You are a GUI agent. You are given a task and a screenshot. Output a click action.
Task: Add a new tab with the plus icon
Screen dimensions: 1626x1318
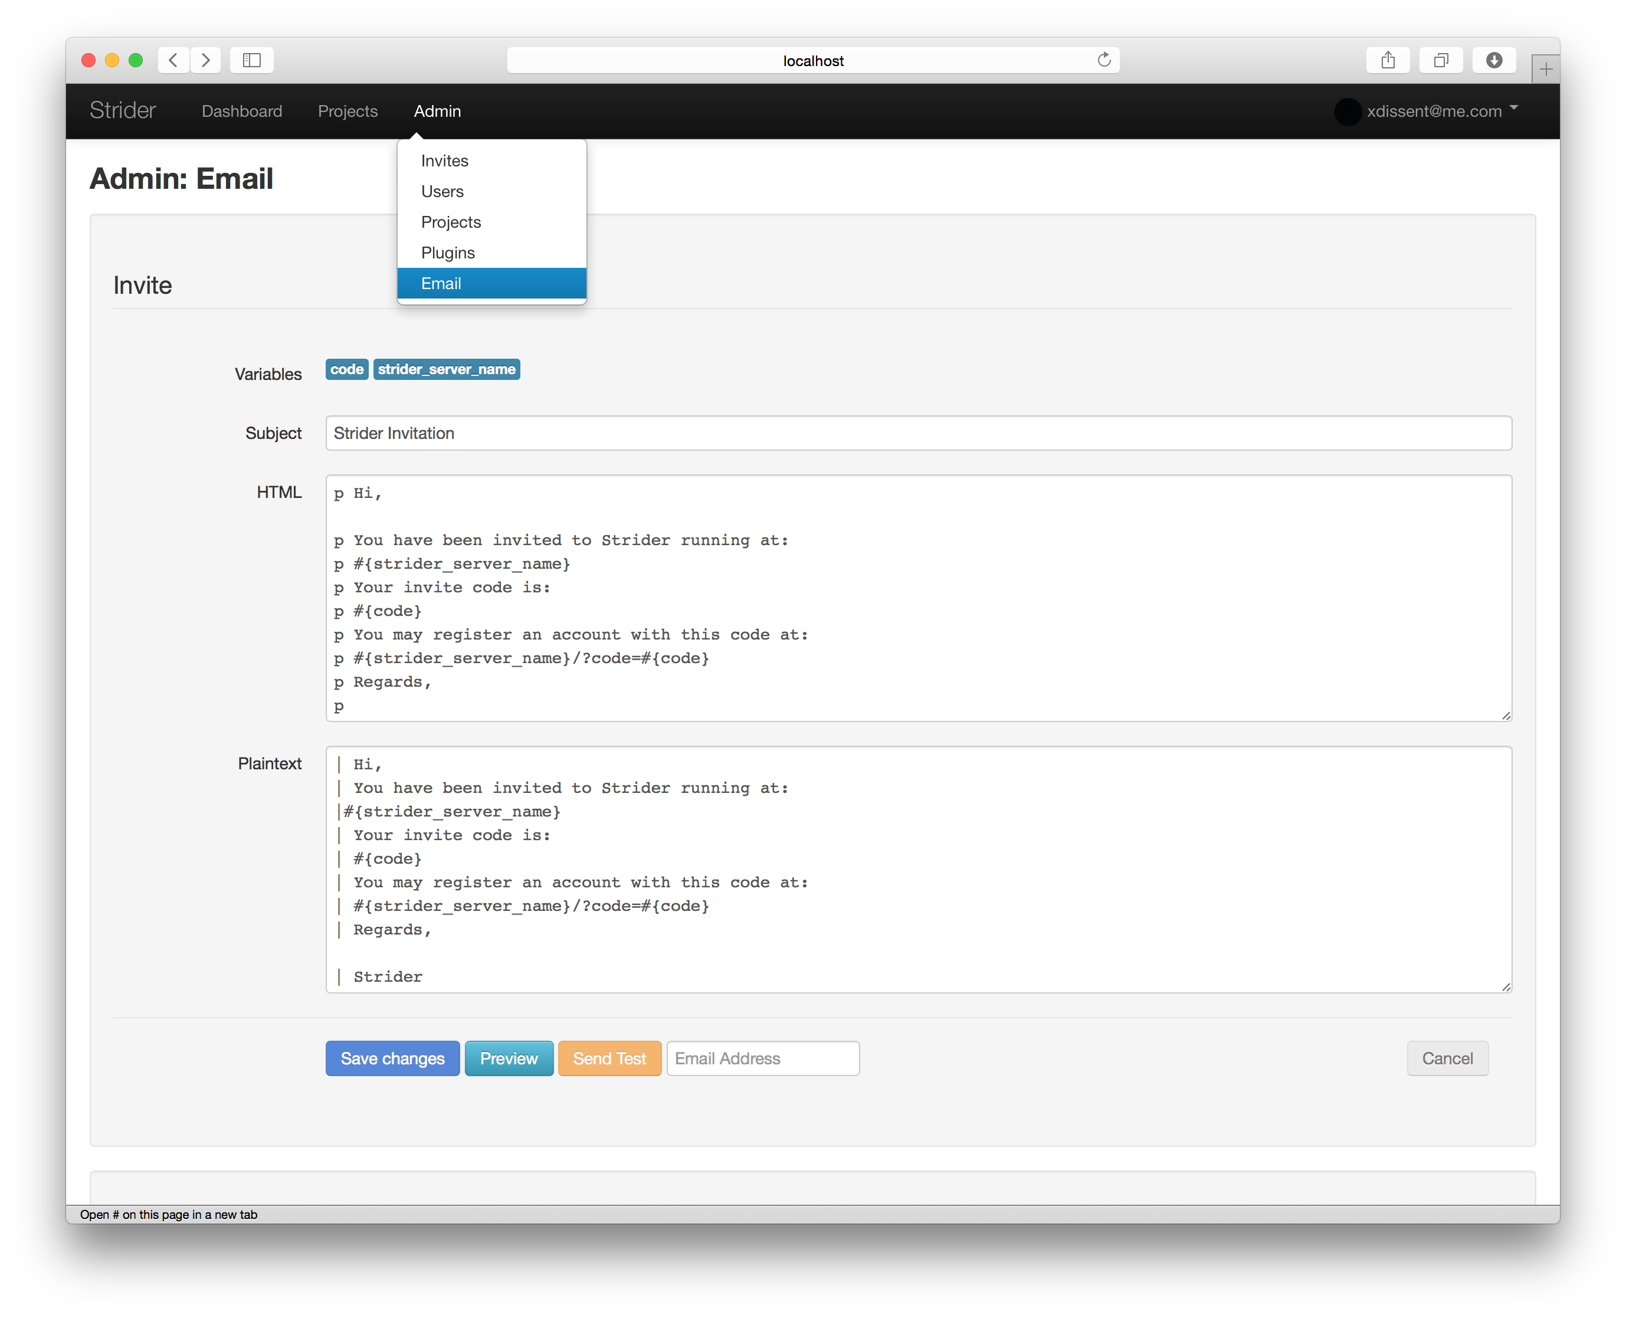tap(1546, 70)
